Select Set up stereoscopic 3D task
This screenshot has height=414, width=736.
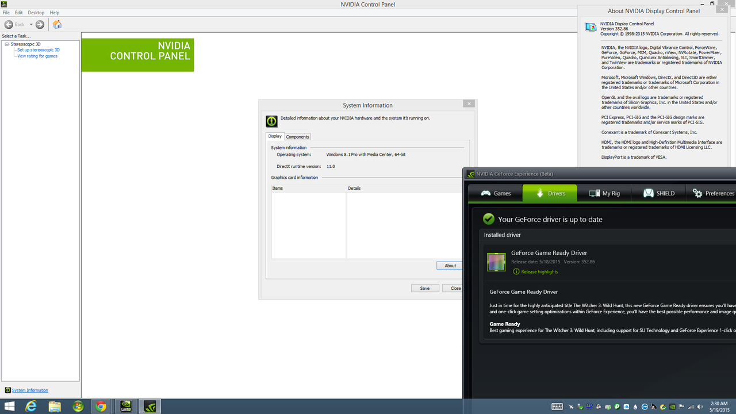click(39, 50)
